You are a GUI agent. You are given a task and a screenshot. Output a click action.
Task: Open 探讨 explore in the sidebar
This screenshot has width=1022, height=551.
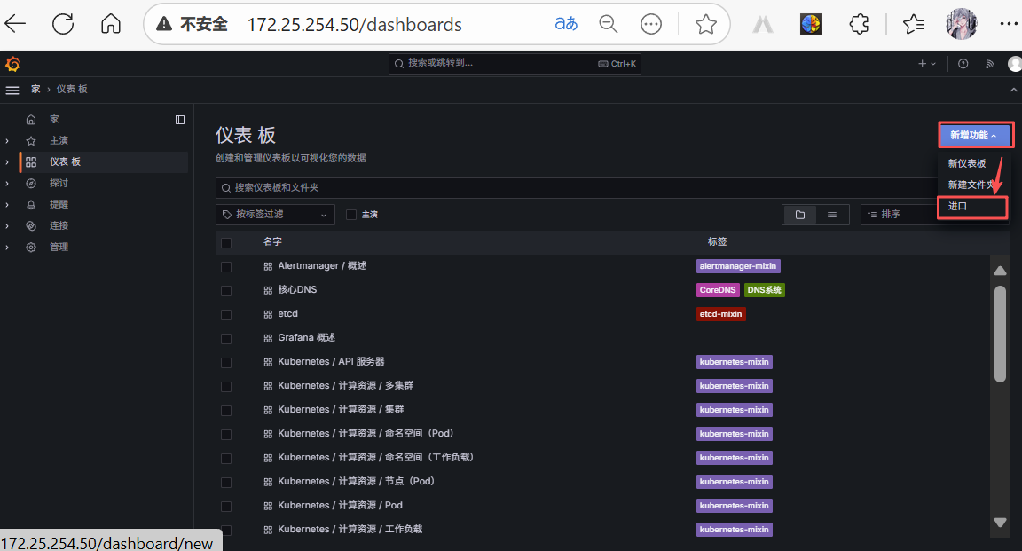(x=59, y=184)
